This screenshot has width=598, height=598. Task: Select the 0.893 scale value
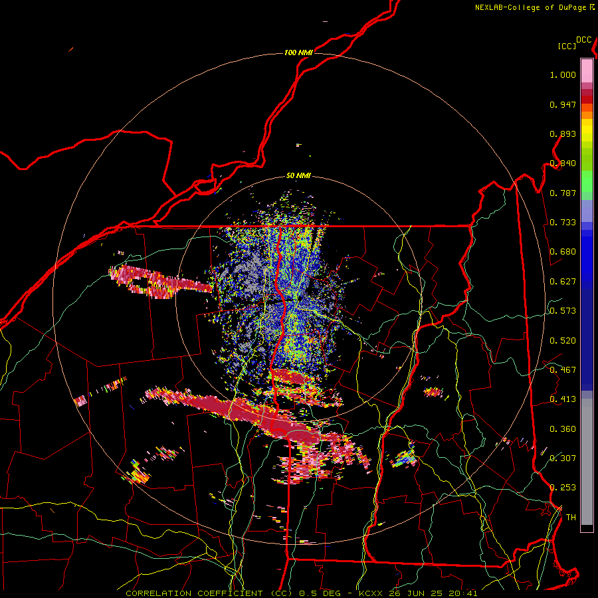(563, 134)
